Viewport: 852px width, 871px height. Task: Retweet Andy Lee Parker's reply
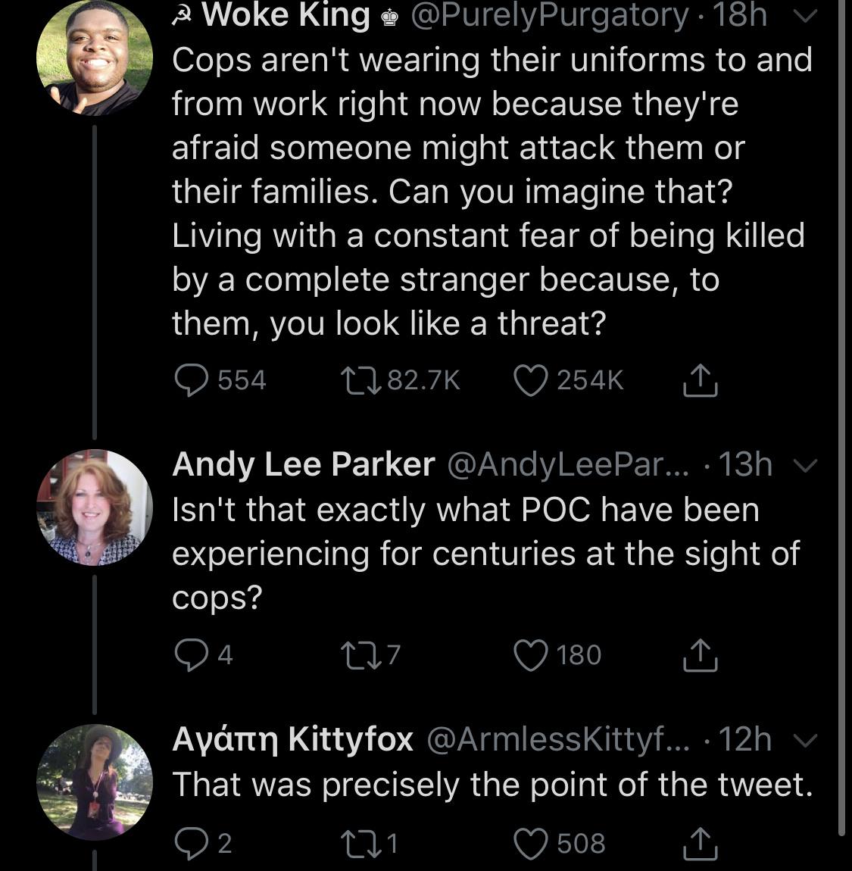(358, 655)
